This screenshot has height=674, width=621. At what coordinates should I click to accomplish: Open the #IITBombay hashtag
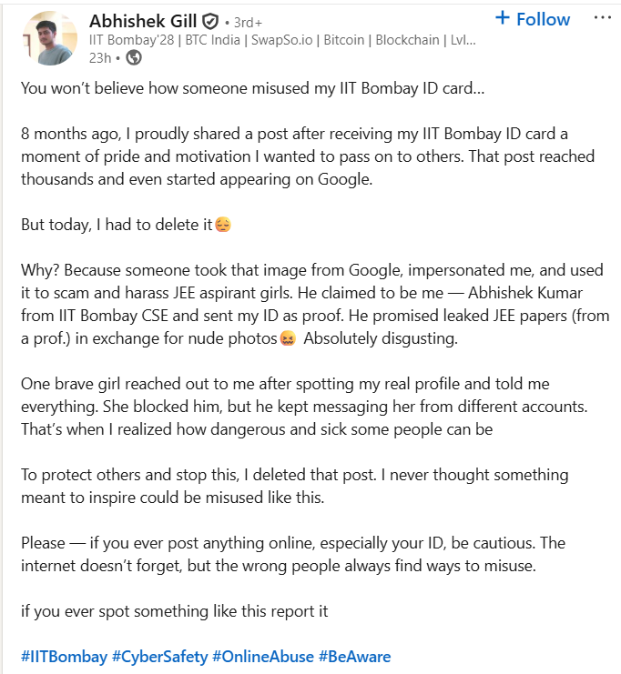(63, 656)
